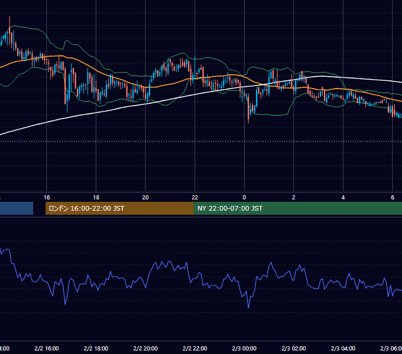Screen dimensions: 402x354
Task: Click the ロンドン 16:00-22:00 JST session bar
Action: [x=119, y=208]
